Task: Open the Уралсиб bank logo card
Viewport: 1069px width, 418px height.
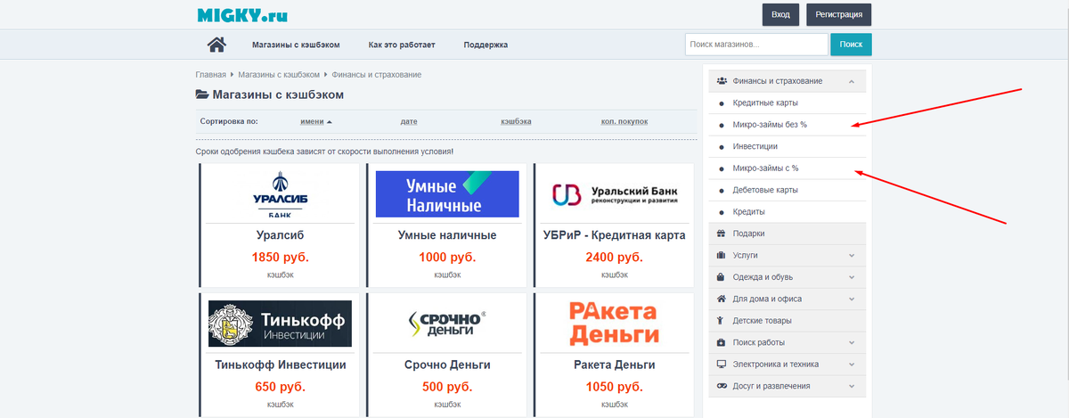Action: click(280, 193)
